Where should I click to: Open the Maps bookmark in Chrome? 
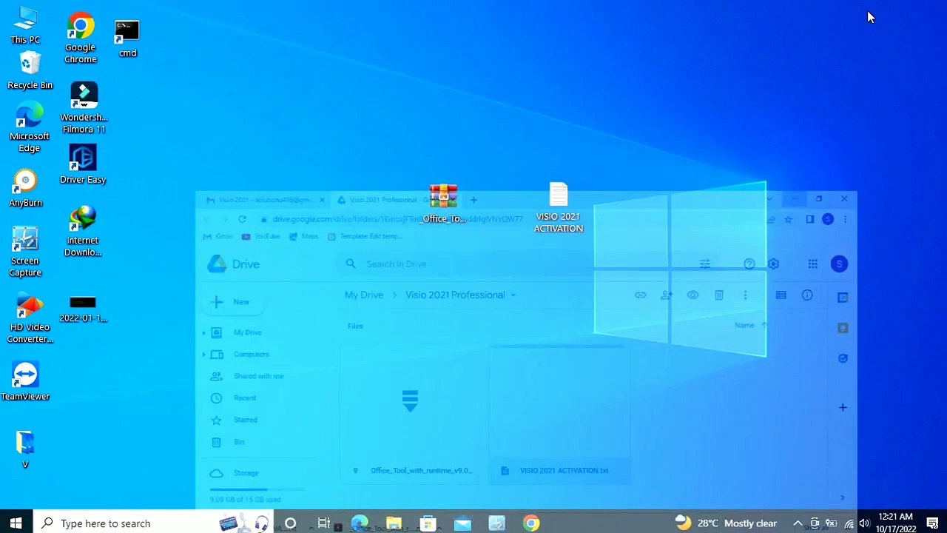tap(304, 236)
